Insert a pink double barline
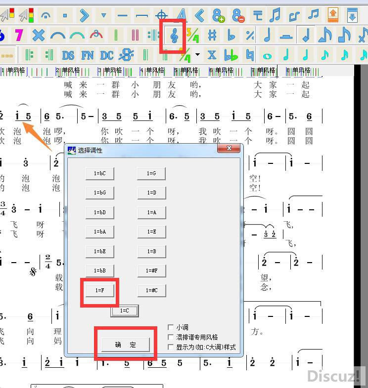 click(x=135, y=35)
